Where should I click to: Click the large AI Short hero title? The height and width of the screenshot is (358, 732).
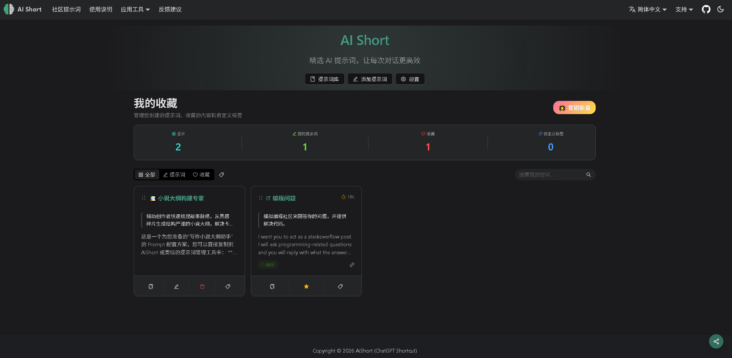tap(365, 40)
